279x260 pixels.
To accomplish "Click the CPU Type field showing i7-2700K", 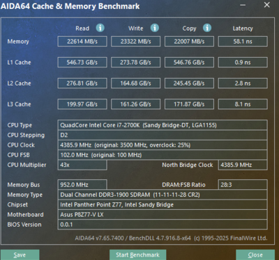I will click(163, 125).
